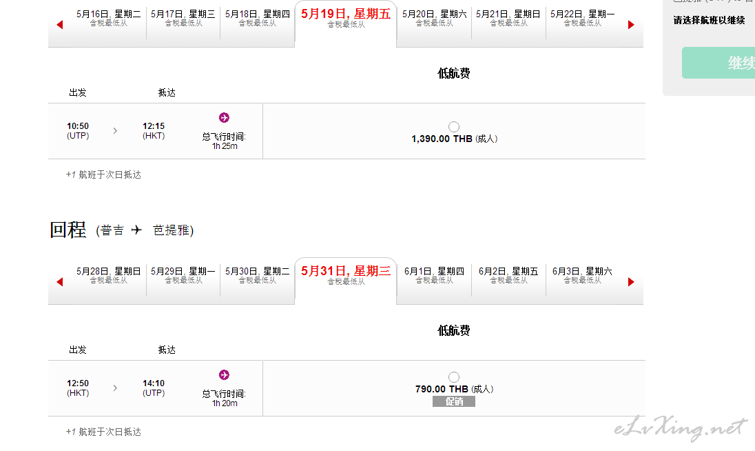Select the 790.00 THB fare radio button
Screen dimensions: 755x451
(453, 377)
